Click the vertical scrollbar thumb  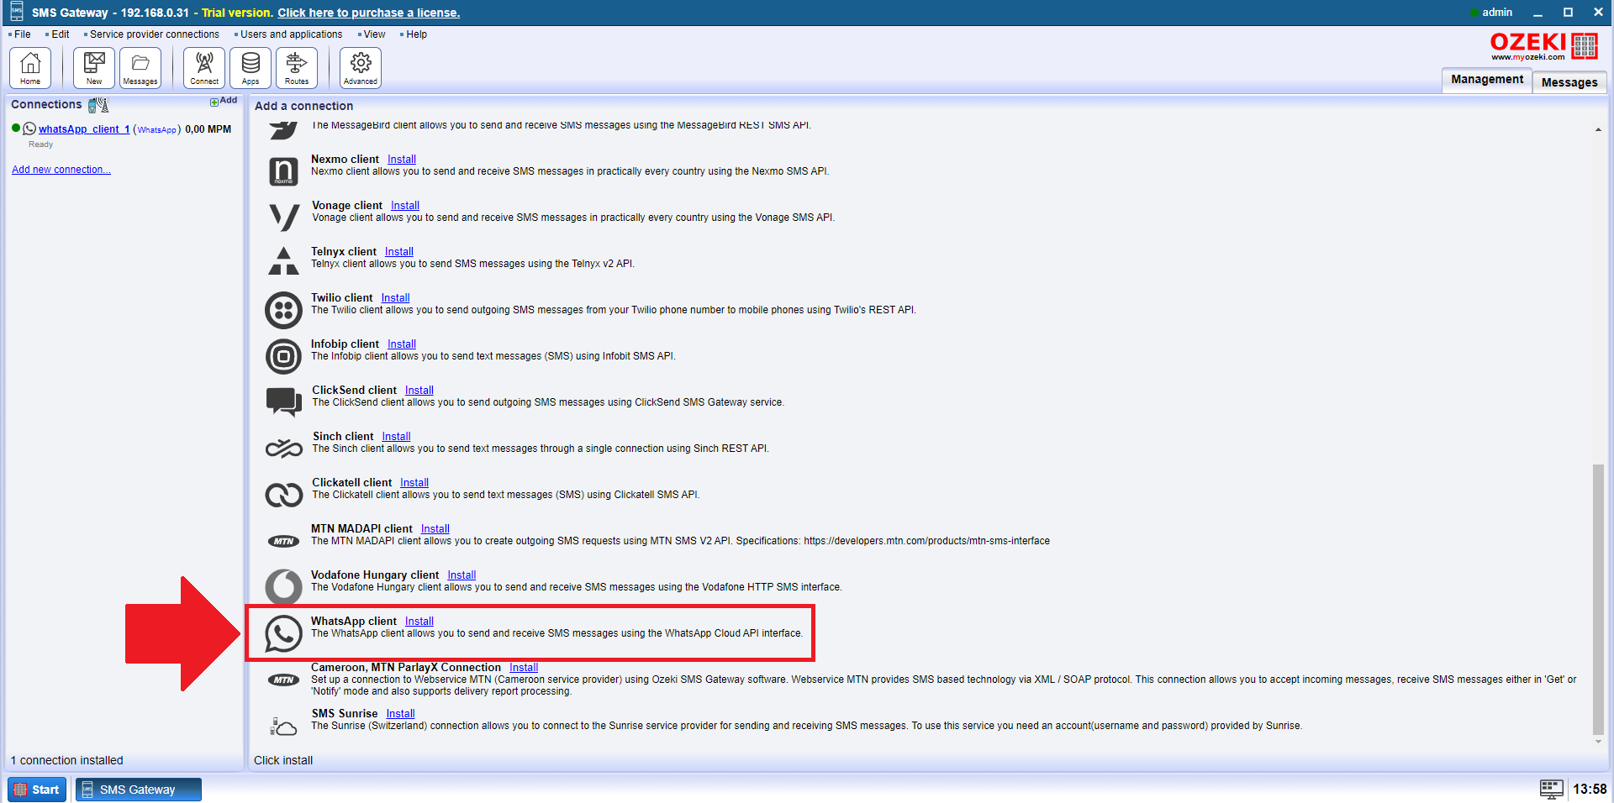click(x=1598, y=599)
